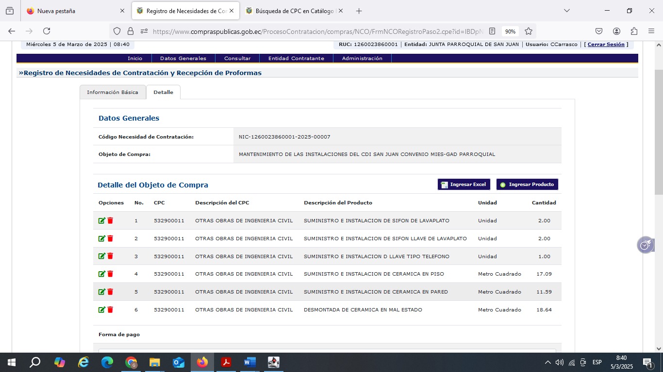Switch to Información Básica tab

[x=113, y=92]
